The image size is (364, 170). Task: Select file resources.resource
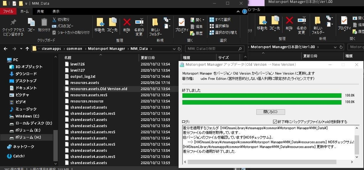coord(87,101)
